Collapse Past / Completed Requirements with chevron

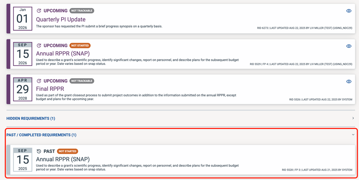[353, 135]
